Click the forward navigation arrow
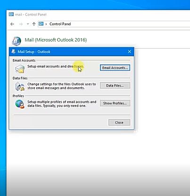190x196 pixels. pyautogui.click(x=21, y=24)
